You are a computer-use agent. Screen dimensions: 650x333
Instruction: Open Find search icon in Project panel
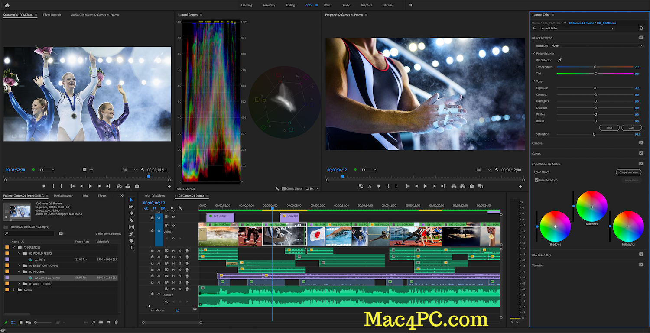[94, 322]
